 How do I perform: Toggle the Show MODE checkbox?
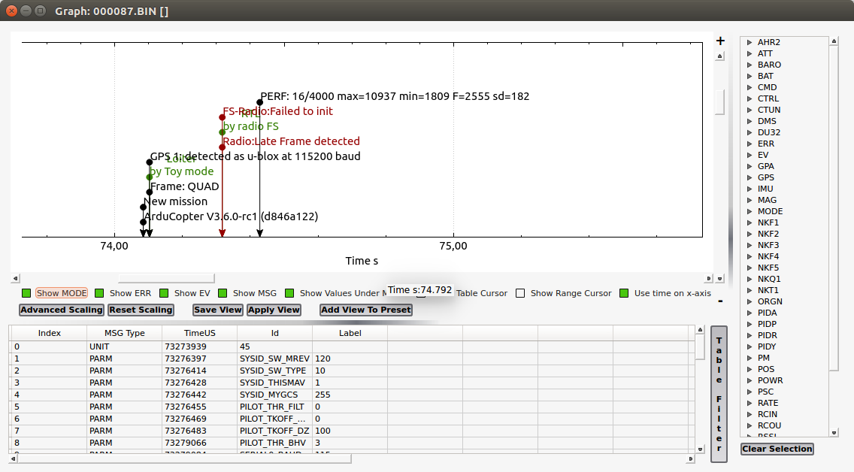26,293
